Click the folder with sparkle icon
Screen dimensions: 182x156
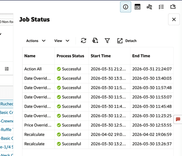[x=173, y=6]
